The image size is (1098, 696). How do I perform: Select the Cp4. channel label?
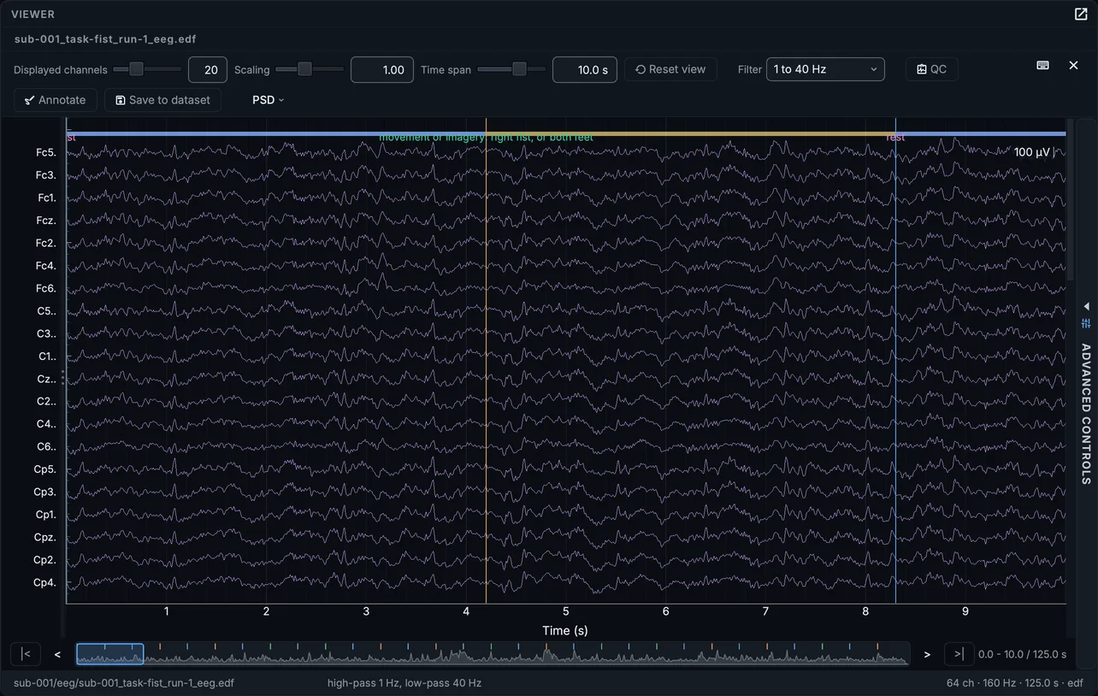click(x=45, y=582)
